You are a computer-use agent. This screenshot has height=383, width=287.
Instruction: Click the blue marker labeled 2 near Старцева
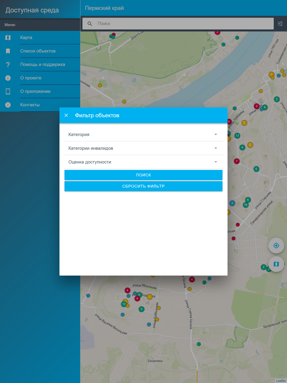(232, 203)
